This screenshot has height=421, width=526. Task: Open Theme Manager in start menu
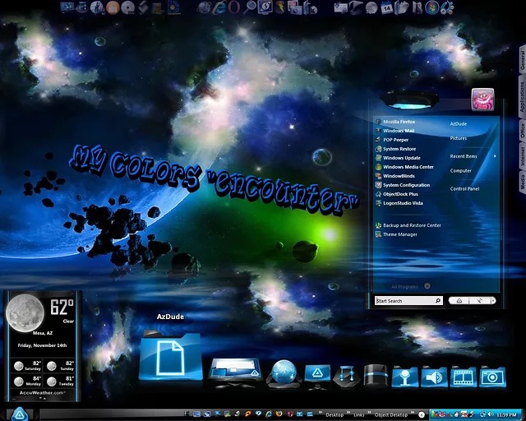(x=399, y=234)
